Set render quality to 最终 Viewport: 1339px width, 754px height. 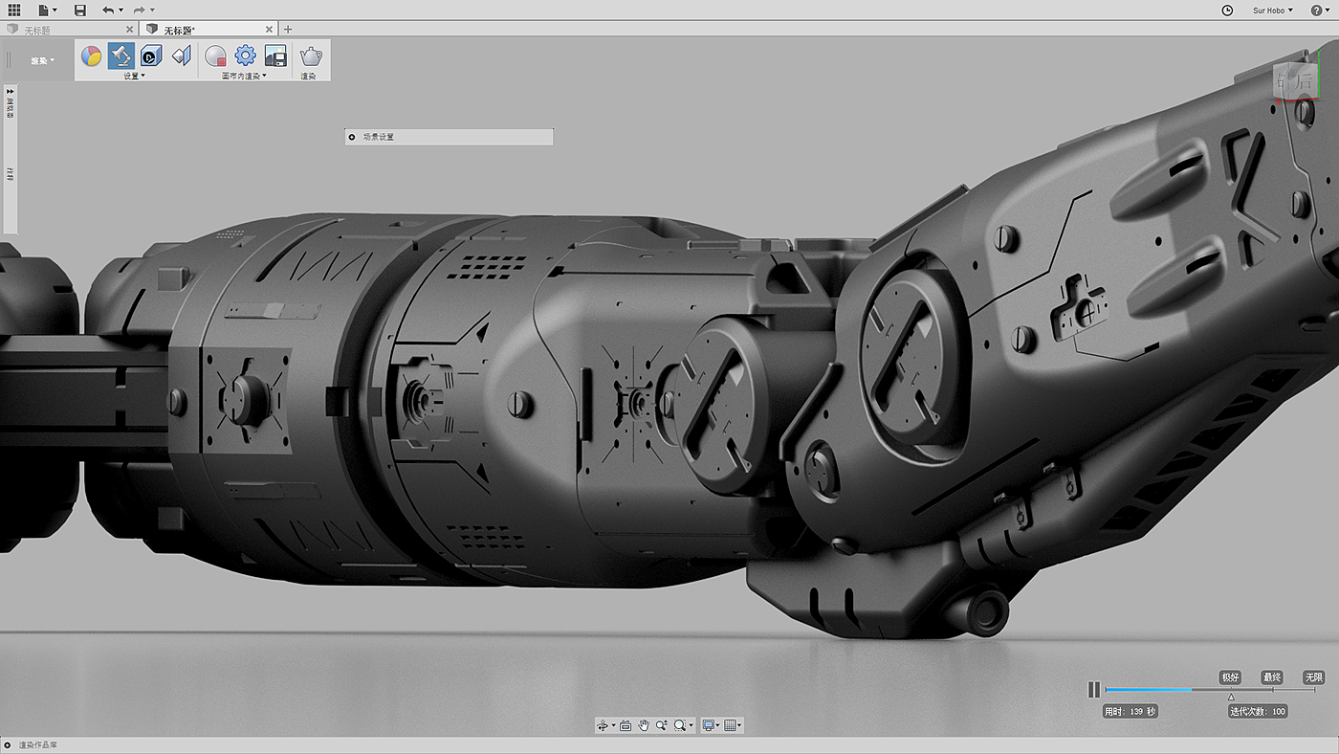(x=1272, y=676)
